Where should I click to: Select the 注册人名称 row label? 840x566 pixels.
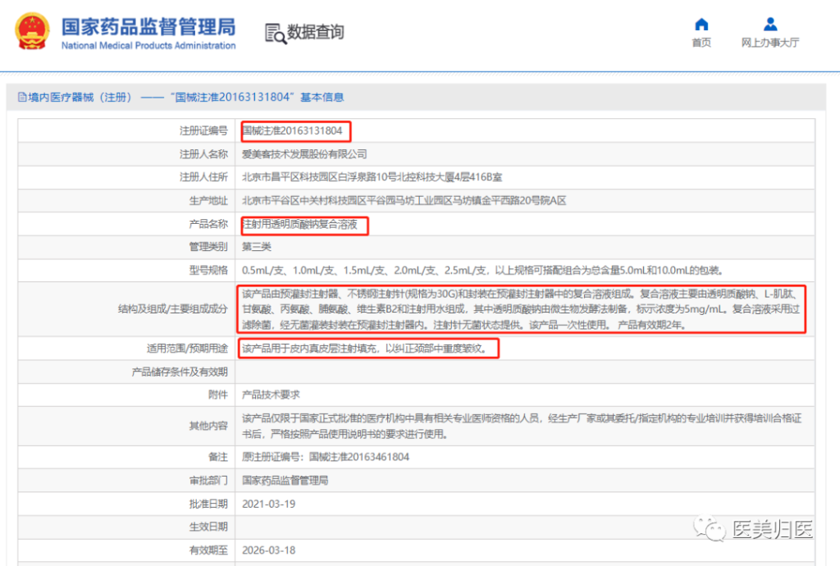pos(203,154)
